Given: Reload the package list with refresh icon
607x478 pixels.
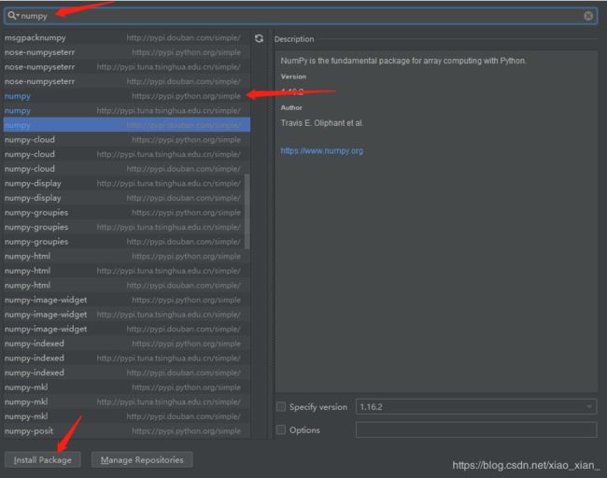Looking at the screenshot, I should coord(259,38).
